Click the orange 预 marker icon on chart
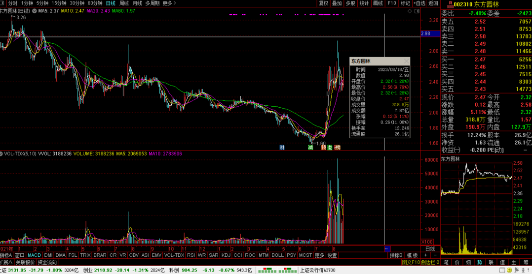Image resolution: width=532 pixels, height=274 pixels. (323, 147)
